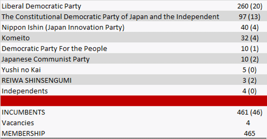Image resolution: width=267 pixels, height=139 pixels.
Task: Select the Japanese Communist Party count 10 (2)
Action: pyautogui.click(x=249, y=59)
